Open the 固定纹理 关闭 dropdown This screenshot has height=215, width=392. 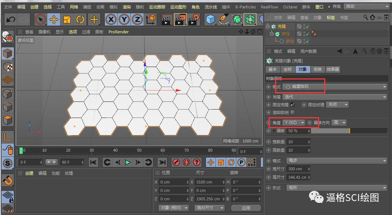point(337,104)
